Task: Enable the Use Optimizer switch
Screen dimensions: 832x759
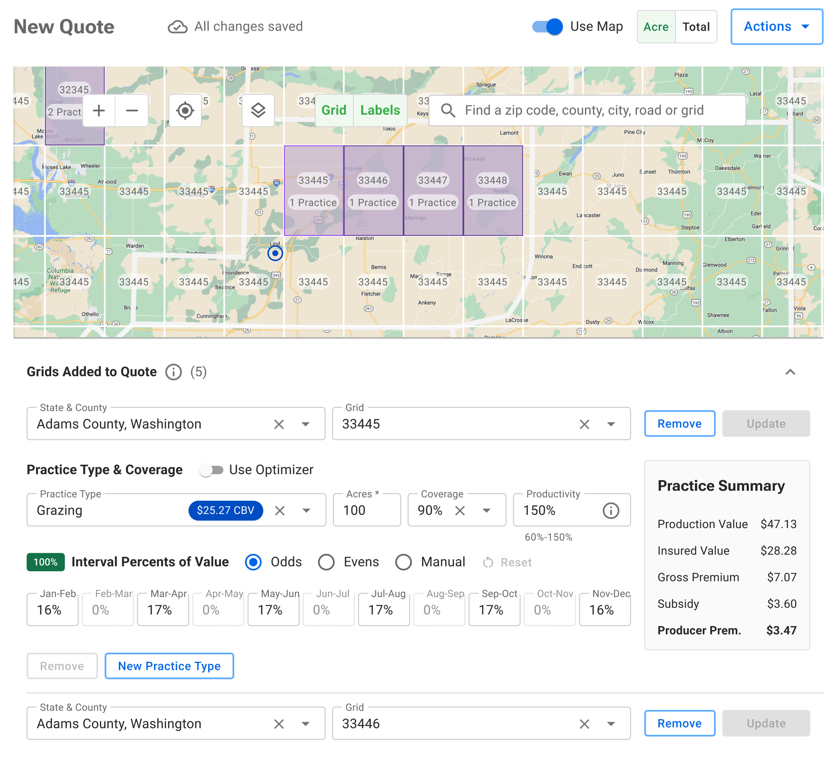Action: [211, 470]
